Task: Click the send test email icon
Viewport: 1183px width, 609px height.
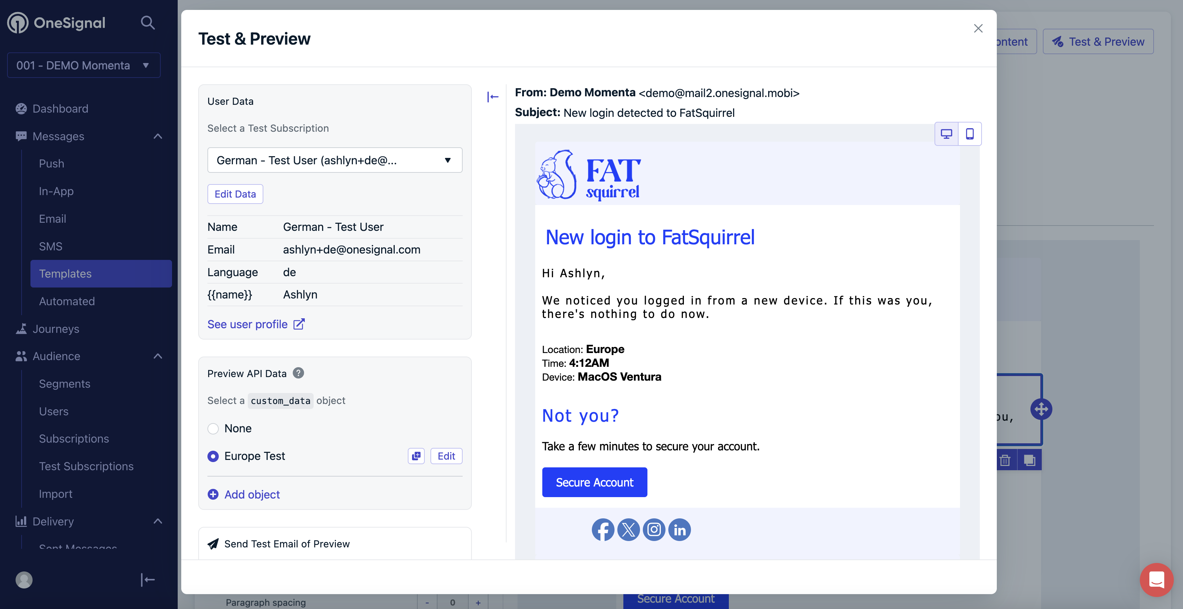Action: 213,544
